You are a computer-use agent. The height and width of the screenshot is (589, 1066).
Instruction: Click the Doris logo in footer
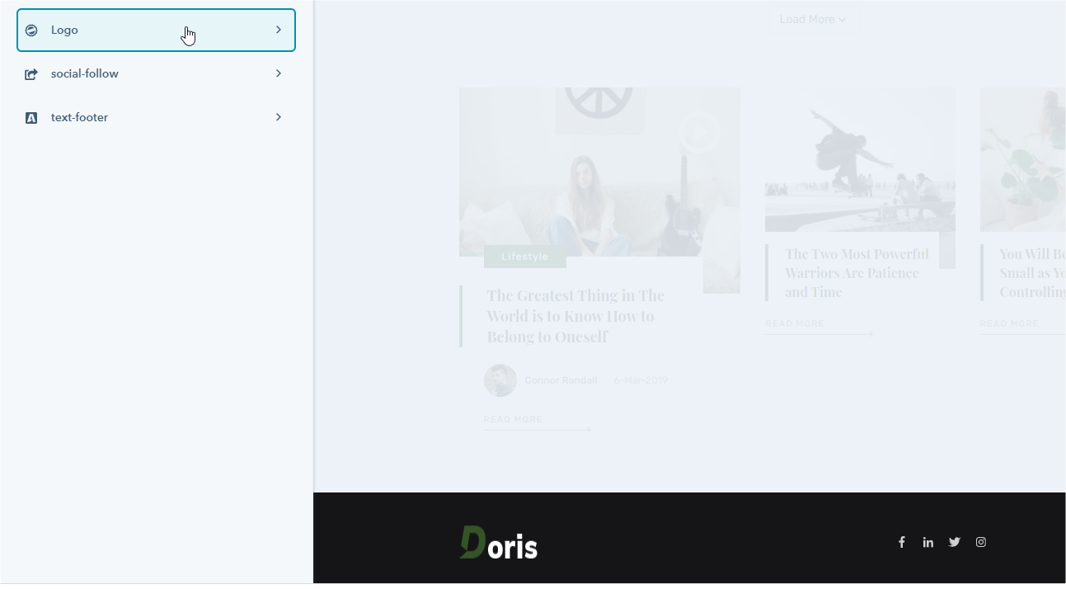(499, 543)
